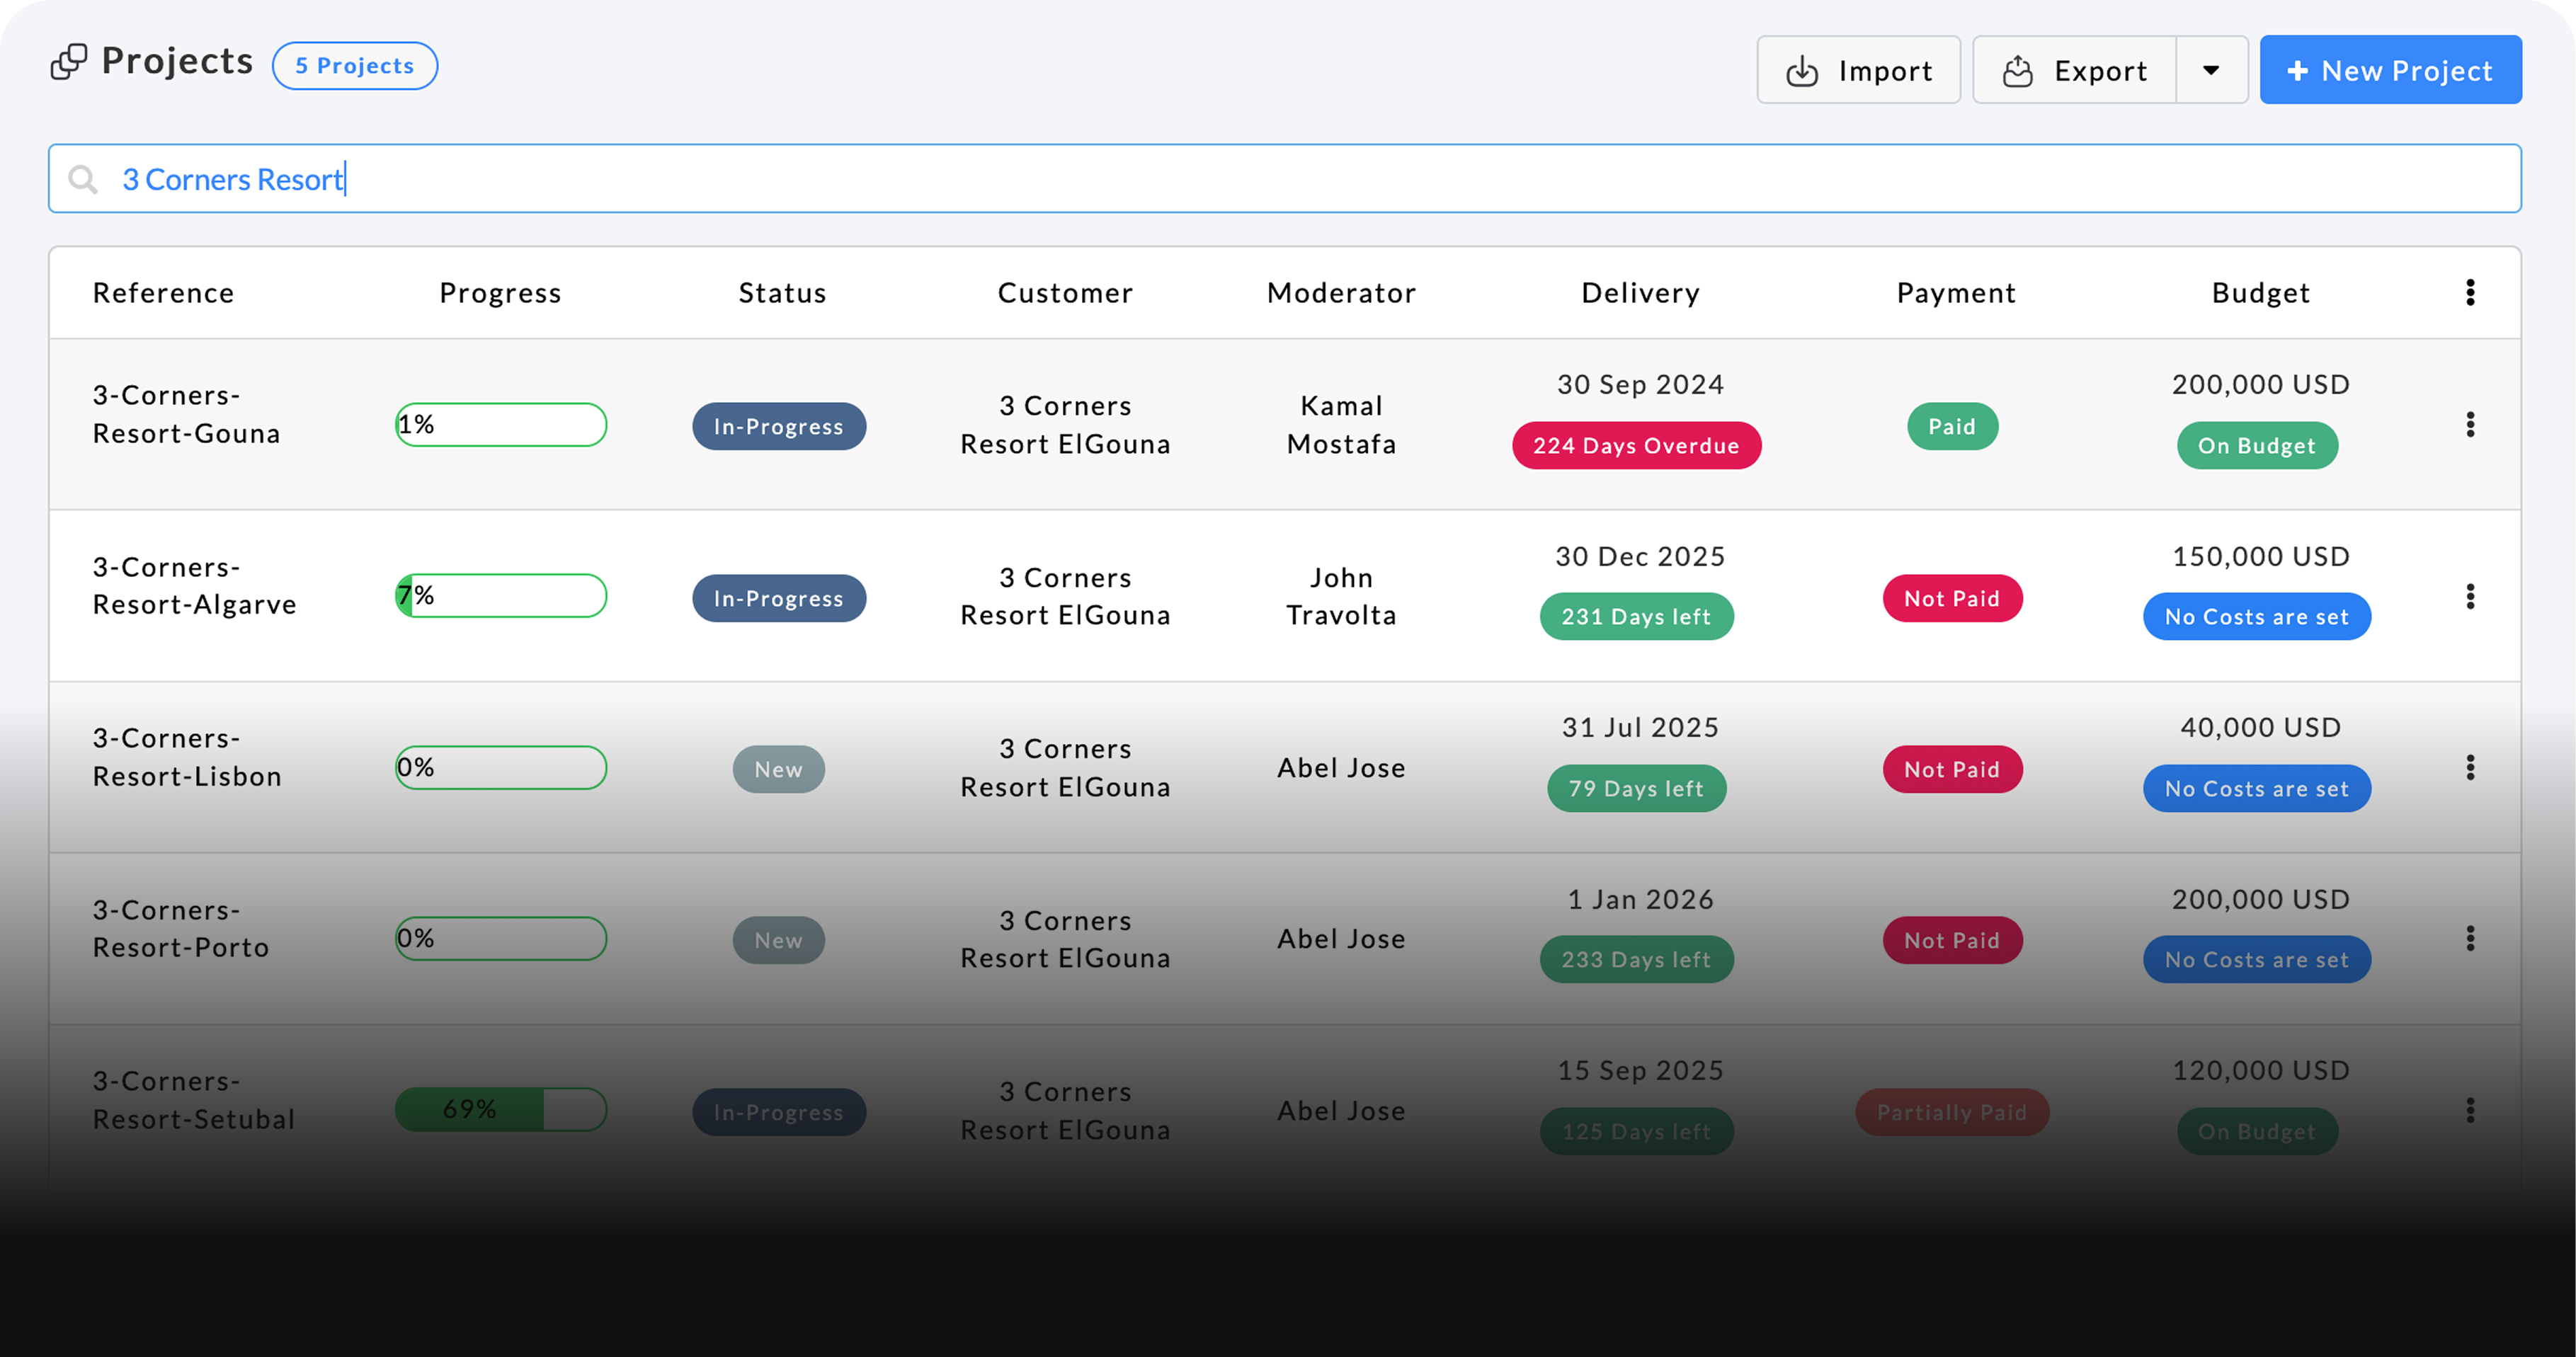Open row menu for 3-Corners-Resort-Gouna

click(2470, 425)
